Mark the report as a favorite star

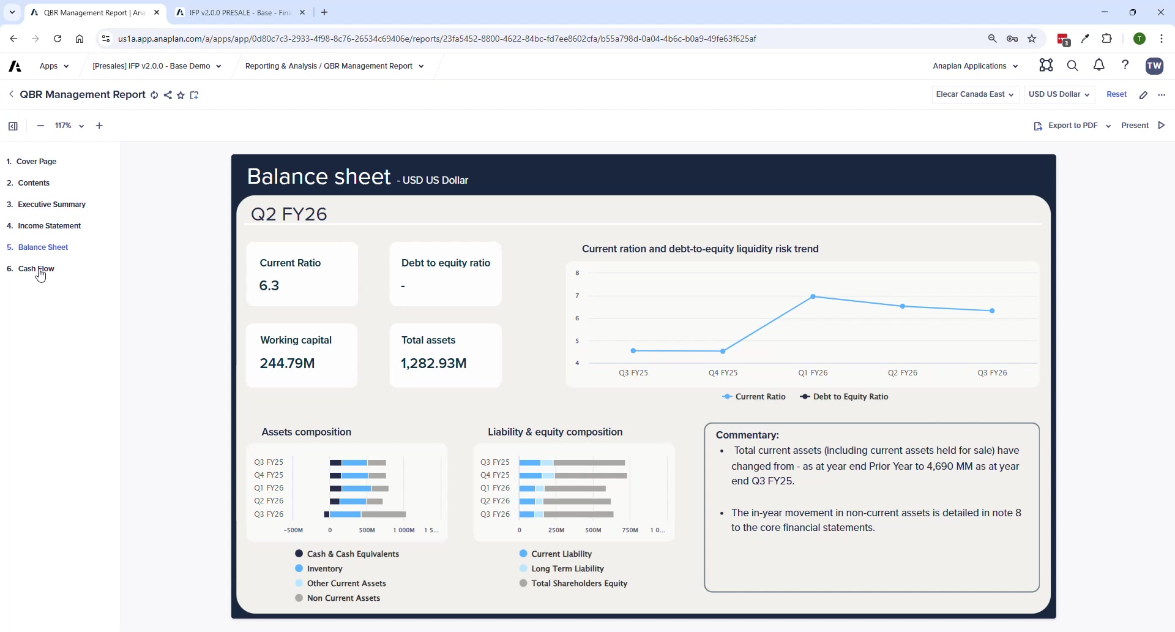click(x=181, y=95)
